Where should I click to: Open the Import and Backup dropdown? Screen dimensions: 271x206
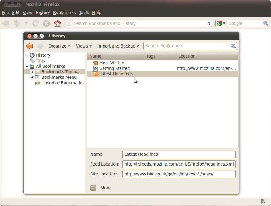[118, 46]
